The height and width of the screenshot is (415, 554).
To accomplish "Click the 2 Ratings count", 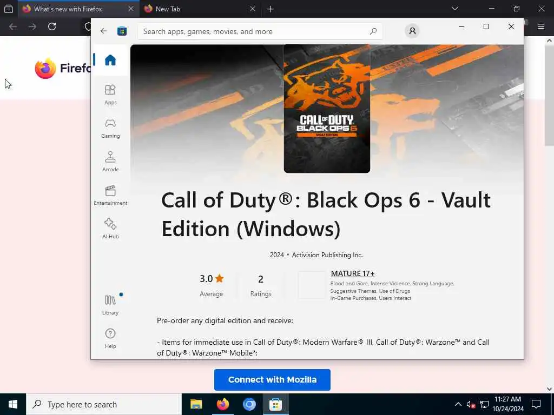I will click(261, 286).
